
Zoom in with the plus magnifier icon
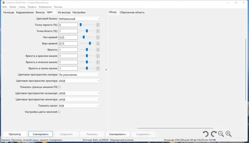(x=228, y=134)
